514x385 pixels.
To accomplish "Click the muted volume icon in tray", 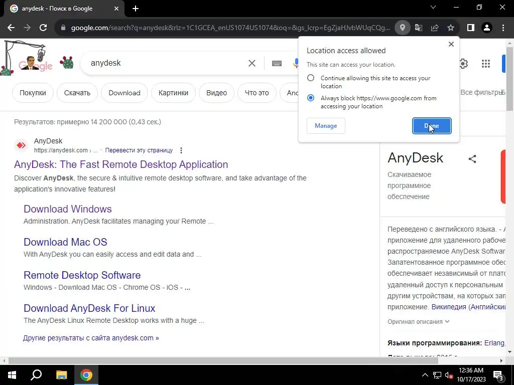I will (x=449, y=375).
